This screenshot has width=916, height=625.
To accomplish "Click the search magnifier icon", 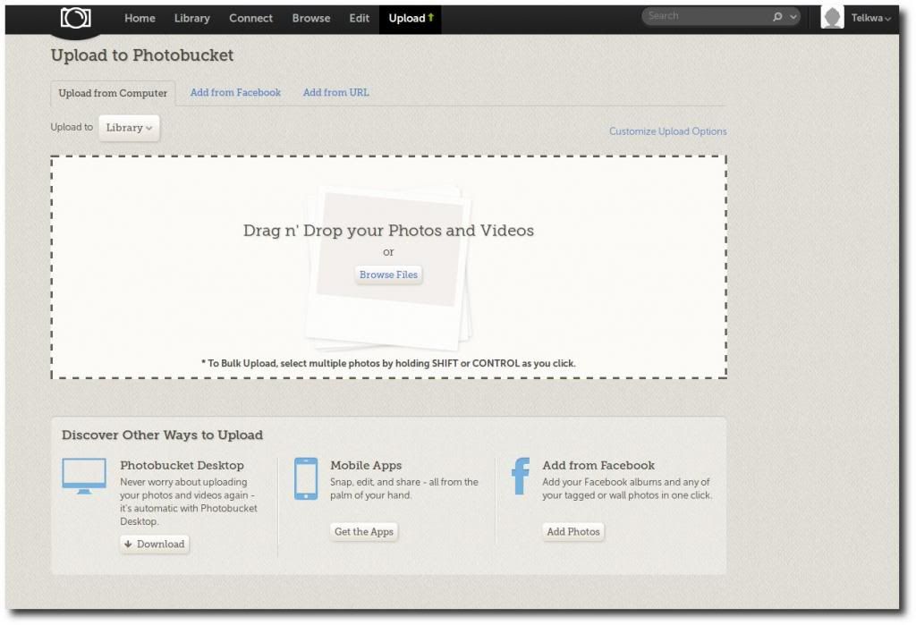I will 777,17.
